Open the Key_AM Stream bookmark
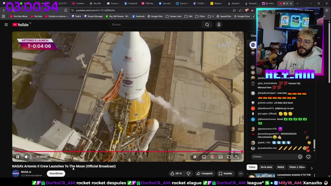The height and width of the screenshot is (186, 331). pos(117,16)
